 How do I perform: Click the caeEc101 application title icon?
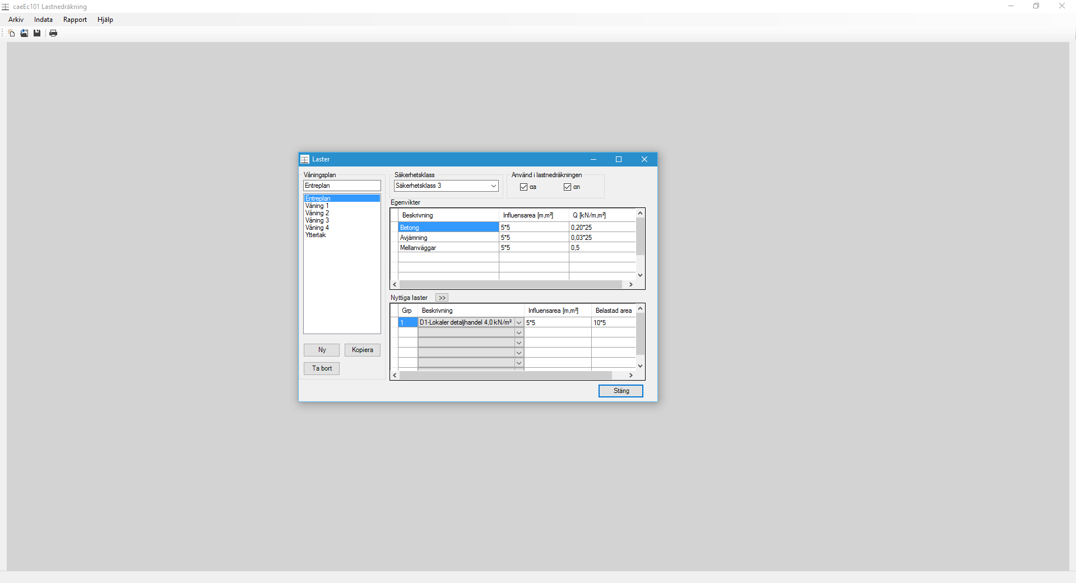coord(6,7)
